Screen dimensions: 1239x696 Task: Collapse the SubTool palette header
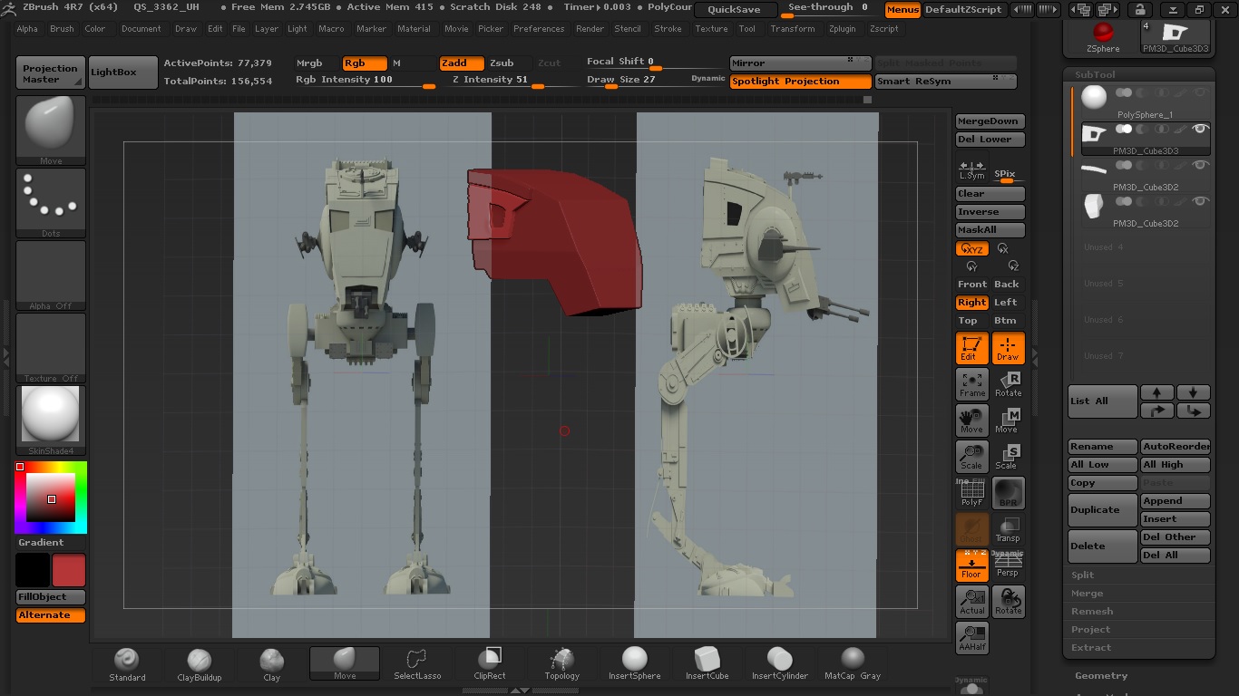(x=1095, y=74)
